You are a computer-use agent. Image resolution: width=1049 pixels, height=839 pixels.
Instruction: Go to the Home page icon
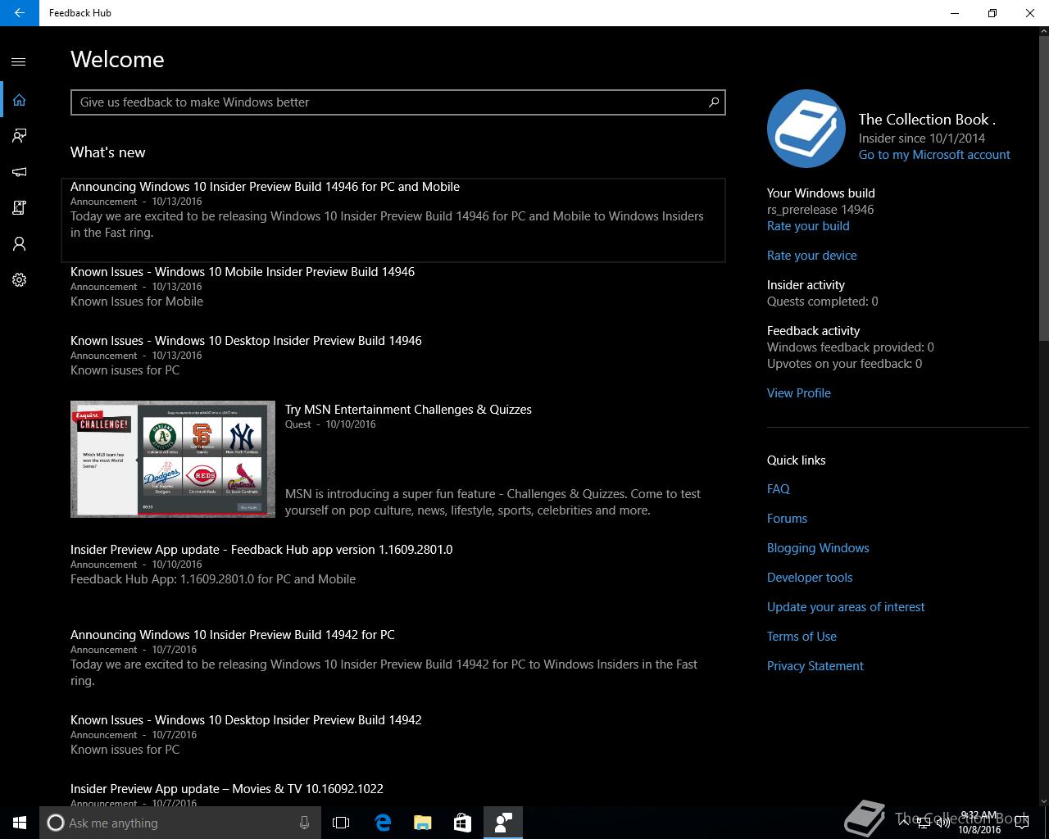[19, 100]
